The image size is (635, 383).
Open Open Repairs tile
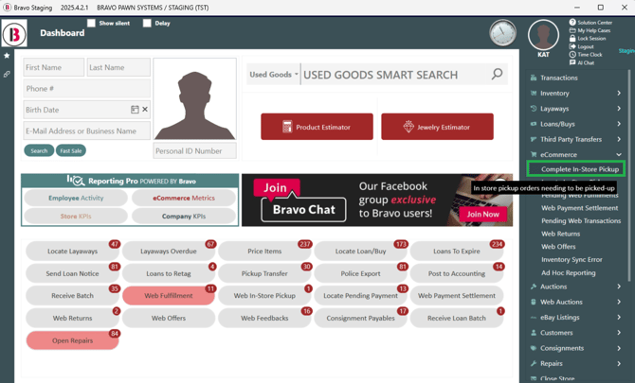(72, 340)
